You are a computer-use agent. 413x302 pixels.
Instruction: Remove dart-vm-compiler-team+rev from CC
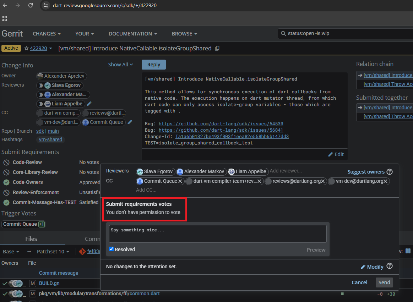(x=259, y=181)
